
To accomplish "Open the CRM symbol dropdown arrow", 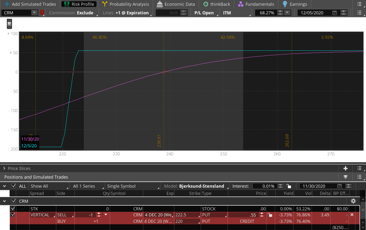I will point(34,13).
